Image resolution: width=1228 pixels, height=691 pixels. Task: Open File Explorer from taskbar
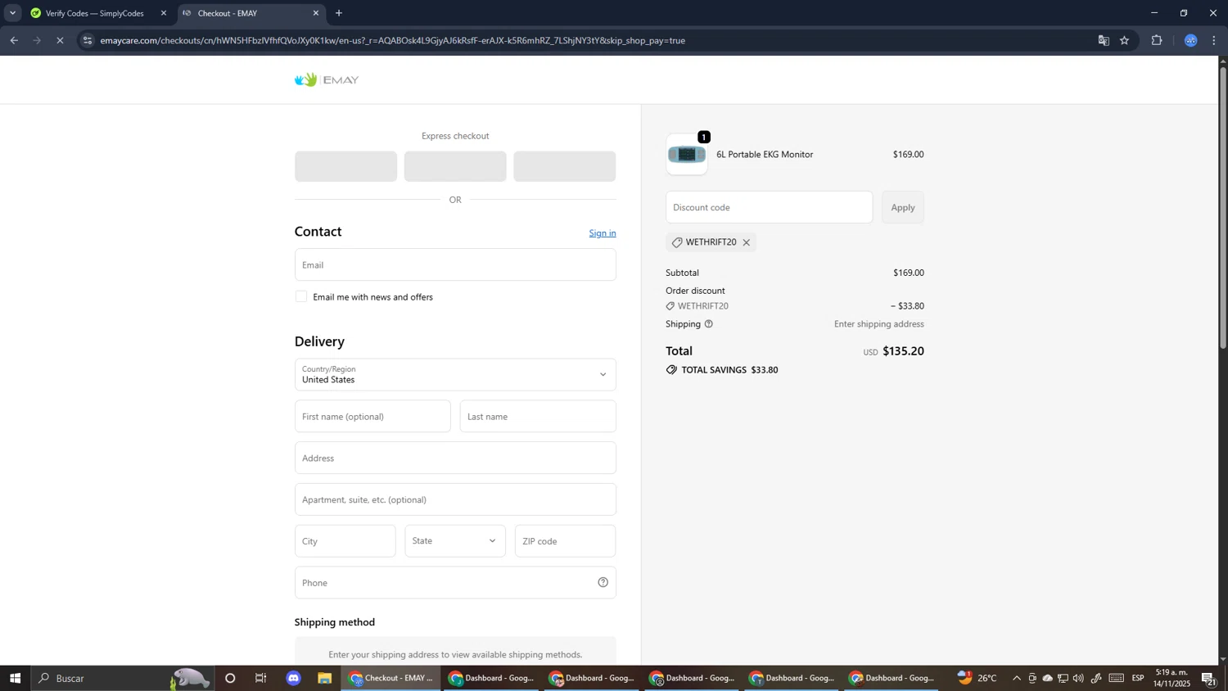click(325, 678)
